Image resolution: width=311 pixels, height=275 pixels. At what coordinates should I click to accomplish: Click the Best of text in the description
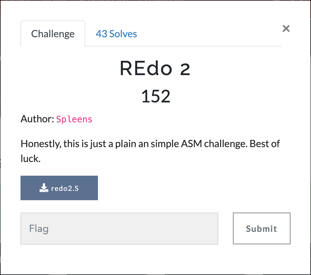(x=265, y=144)
